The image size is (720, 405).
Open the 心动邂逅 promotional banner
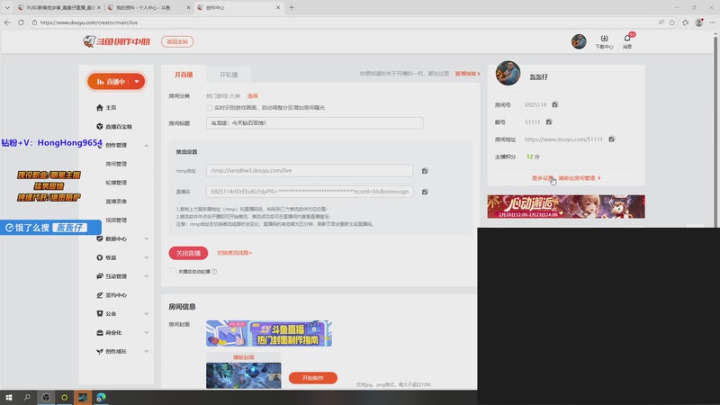click(566, 206)
